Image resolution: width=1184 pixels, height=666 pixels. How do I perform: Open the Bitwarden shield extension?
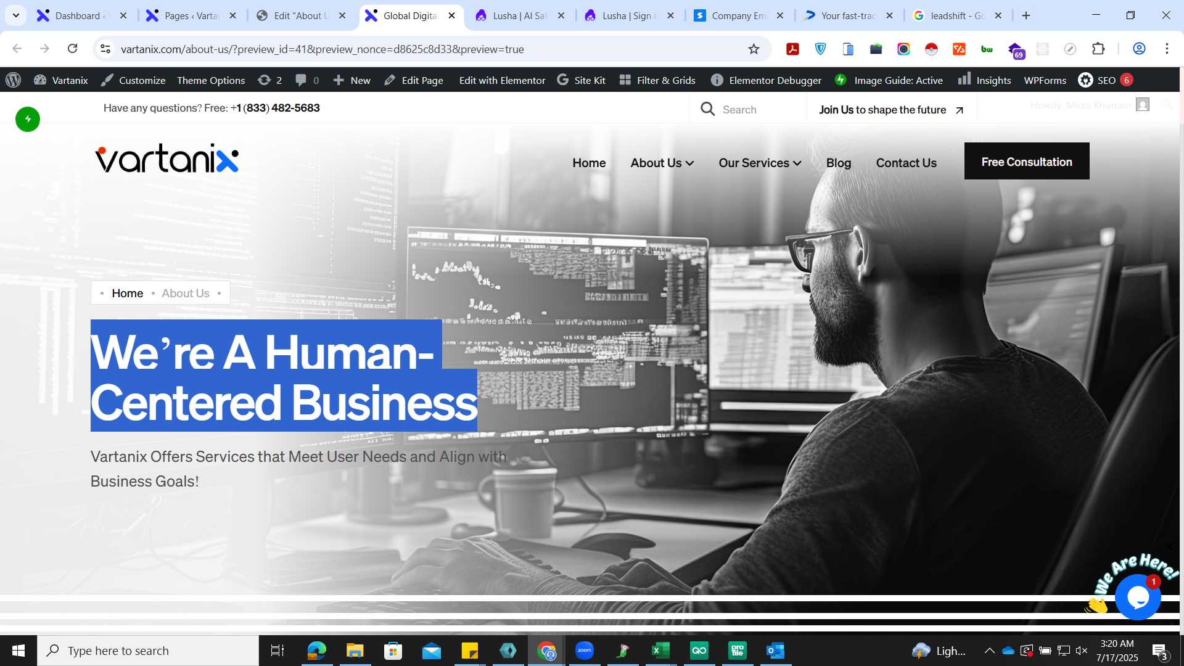pyautogui.click(x=820, y=49)
